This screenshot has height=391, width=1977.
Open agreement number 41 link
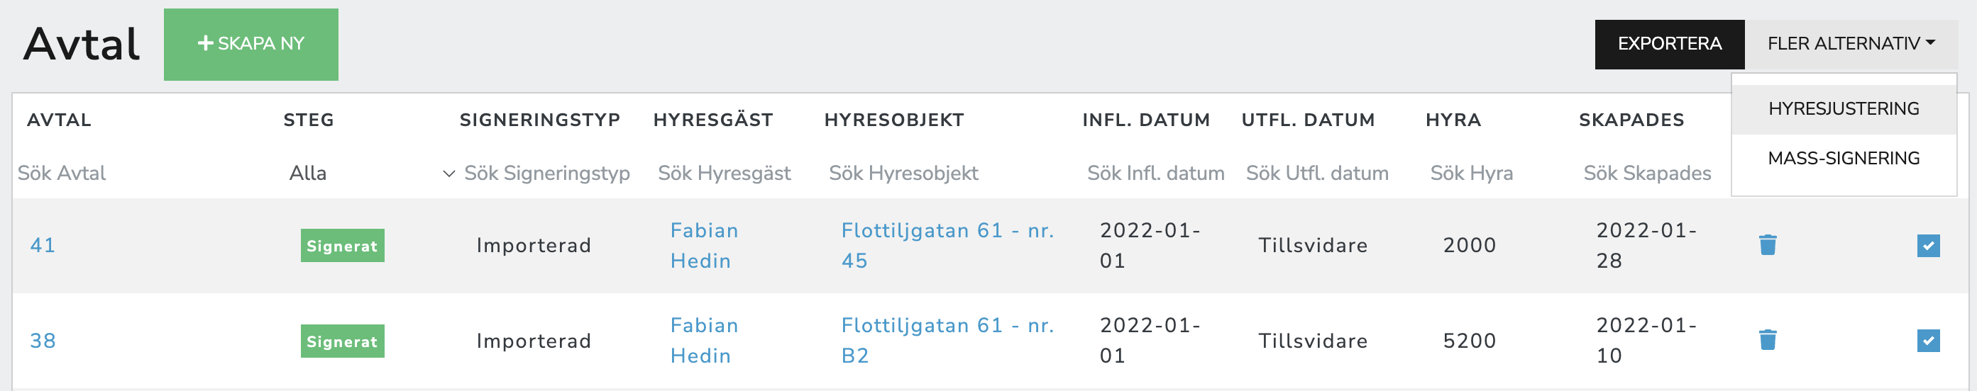pos(43,245)
